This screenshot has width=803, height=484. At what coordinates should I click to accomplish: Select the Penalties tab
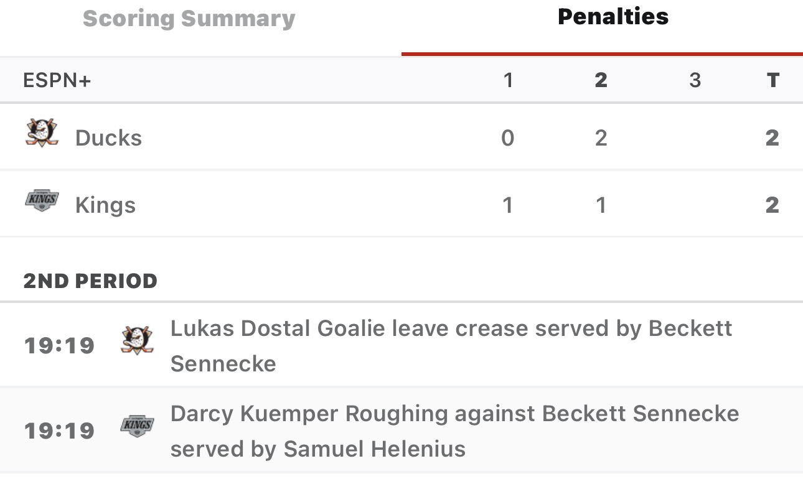coord(613,17)
